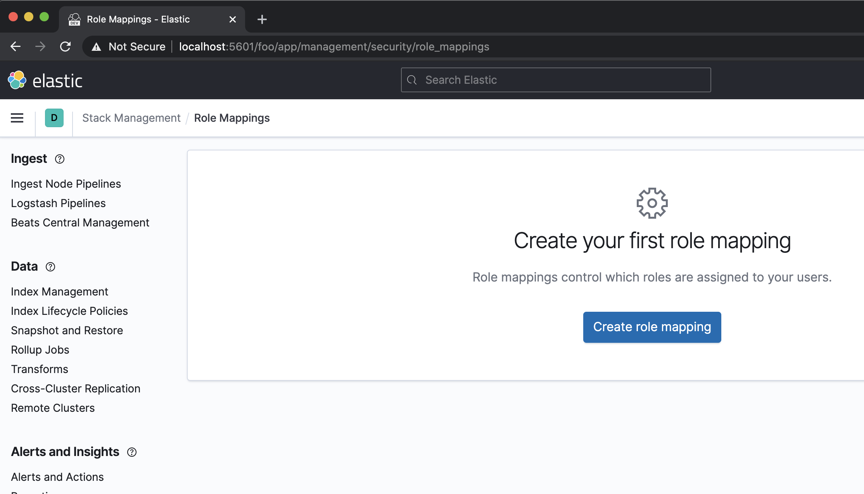Screen dimensions: 864x494
Task: Go back with the browser back arrow
Action: point(16,47)
